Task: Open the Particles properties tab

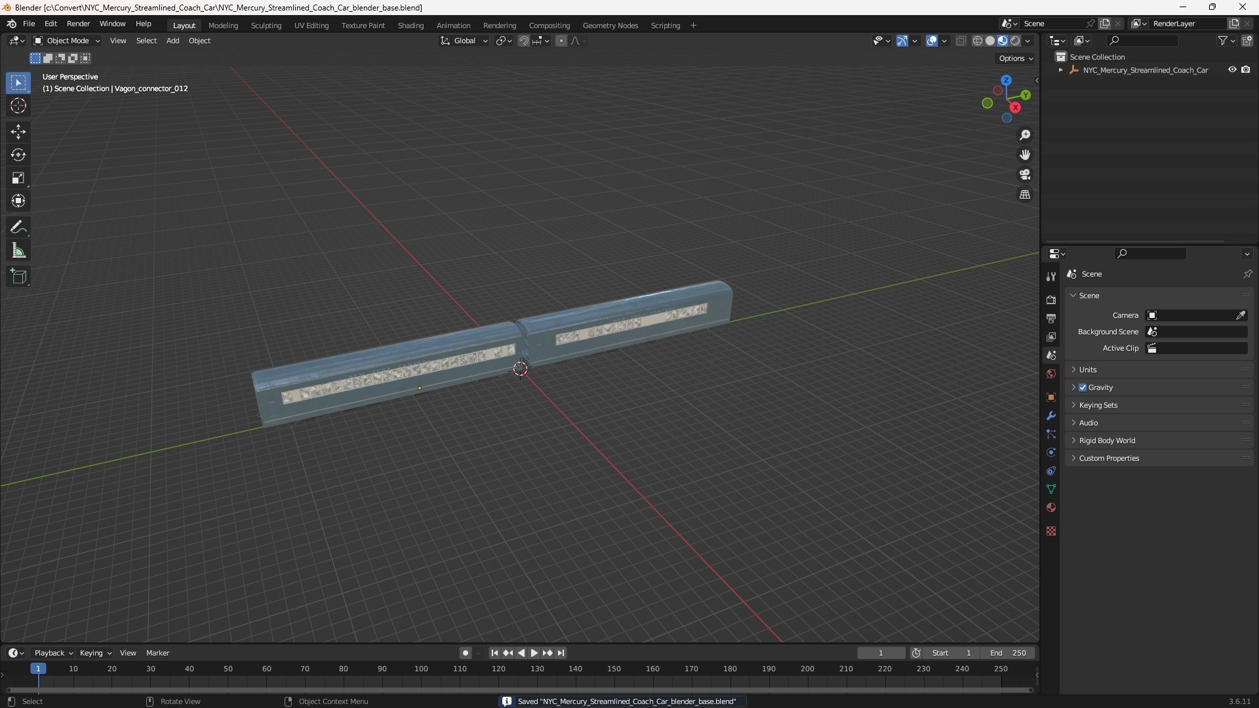Action: [x=1051, y=434]
